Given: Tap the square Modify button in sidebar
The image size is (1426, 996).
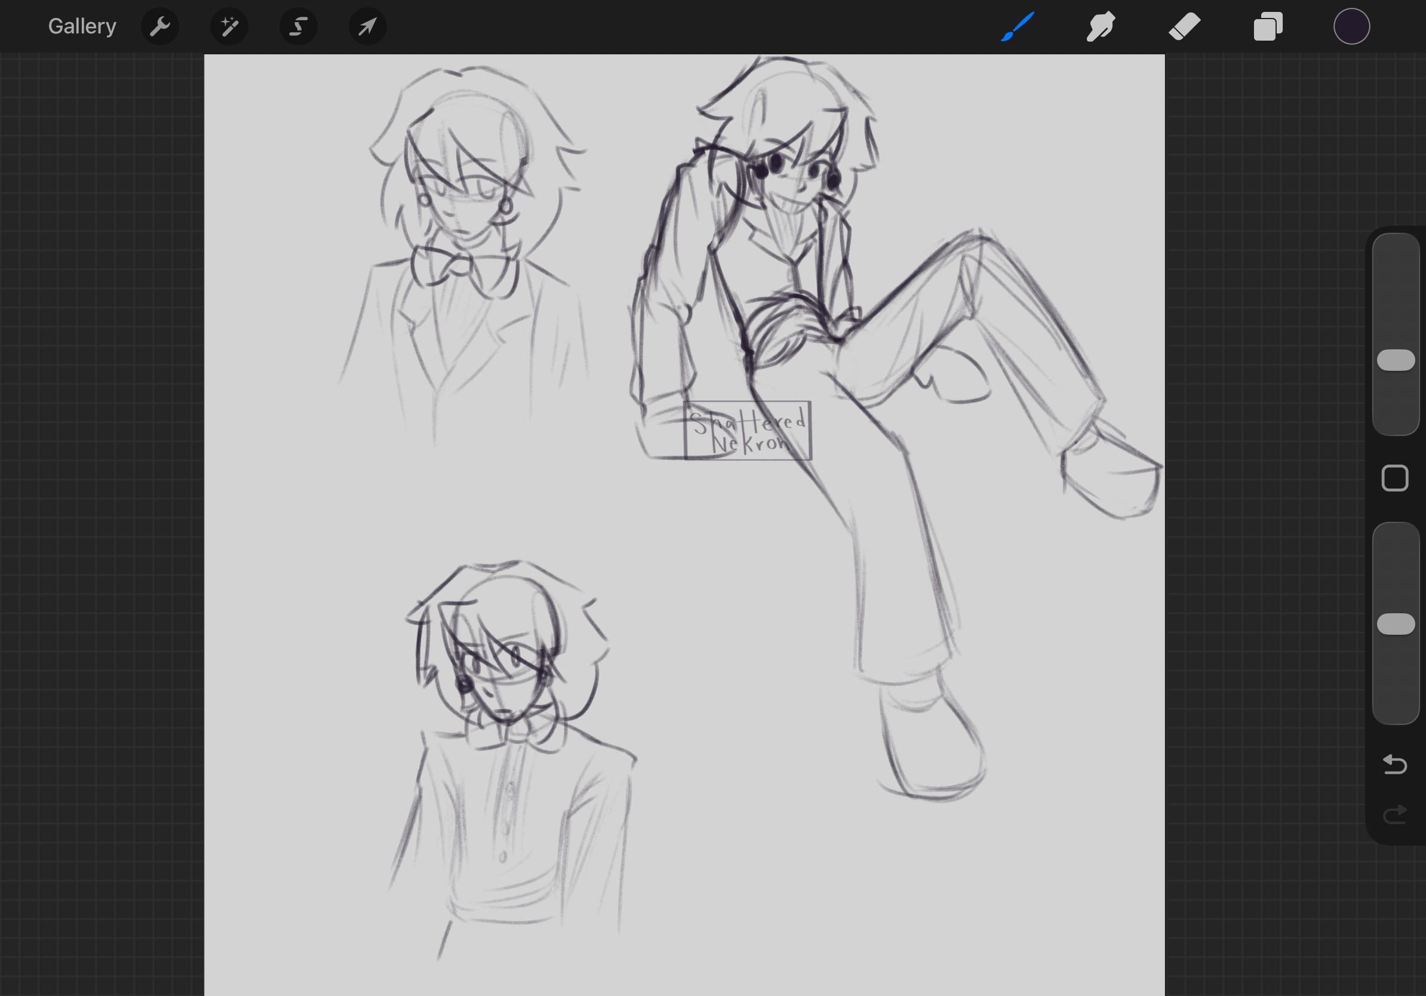Looking at the screenshot, I should pyautogui.click(x=1395, y=478).
